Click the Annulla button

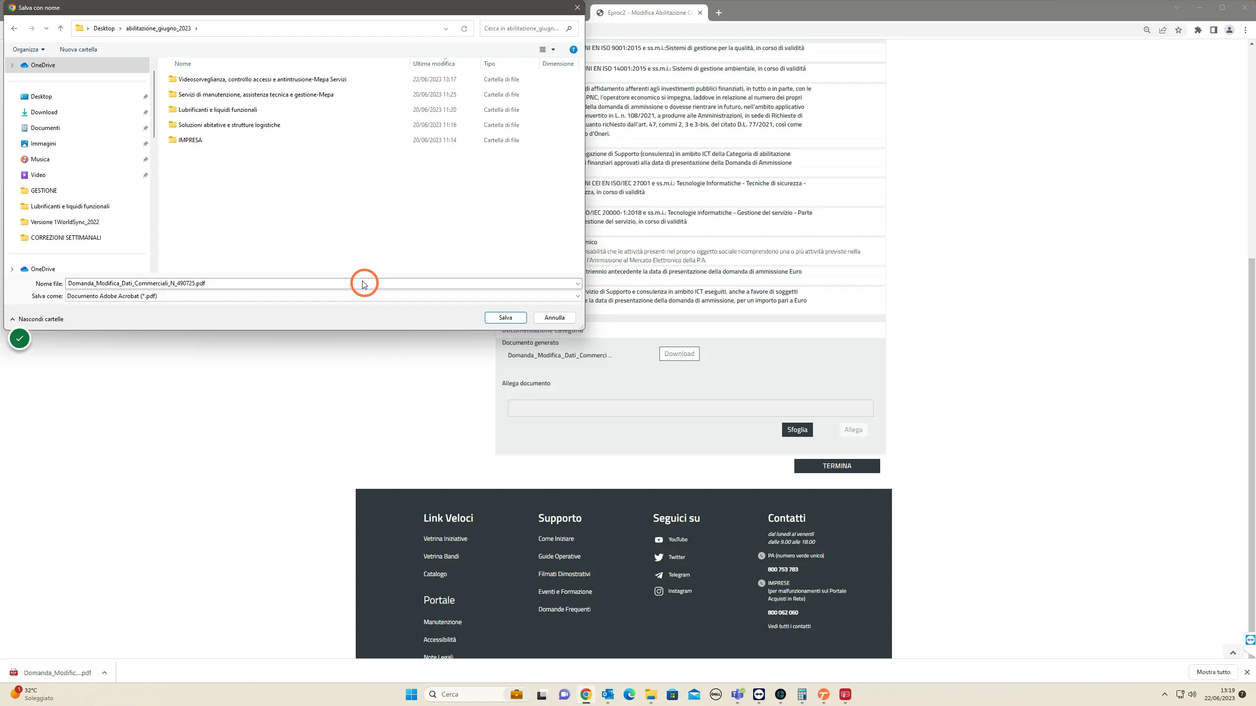554,318
